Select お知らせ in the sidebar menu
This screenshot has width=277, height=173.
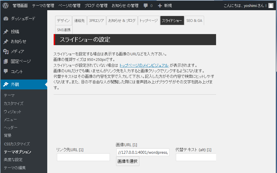(19, 42)
